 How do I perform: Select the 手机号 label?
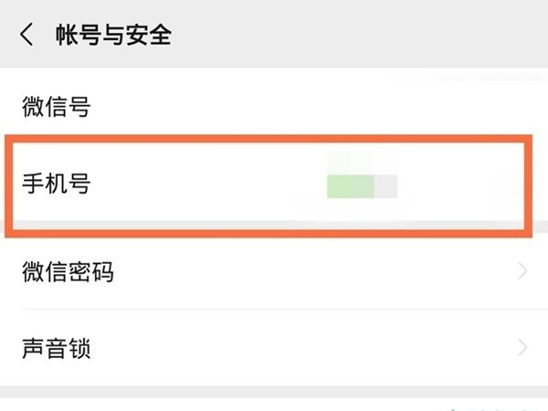[57, 184]
